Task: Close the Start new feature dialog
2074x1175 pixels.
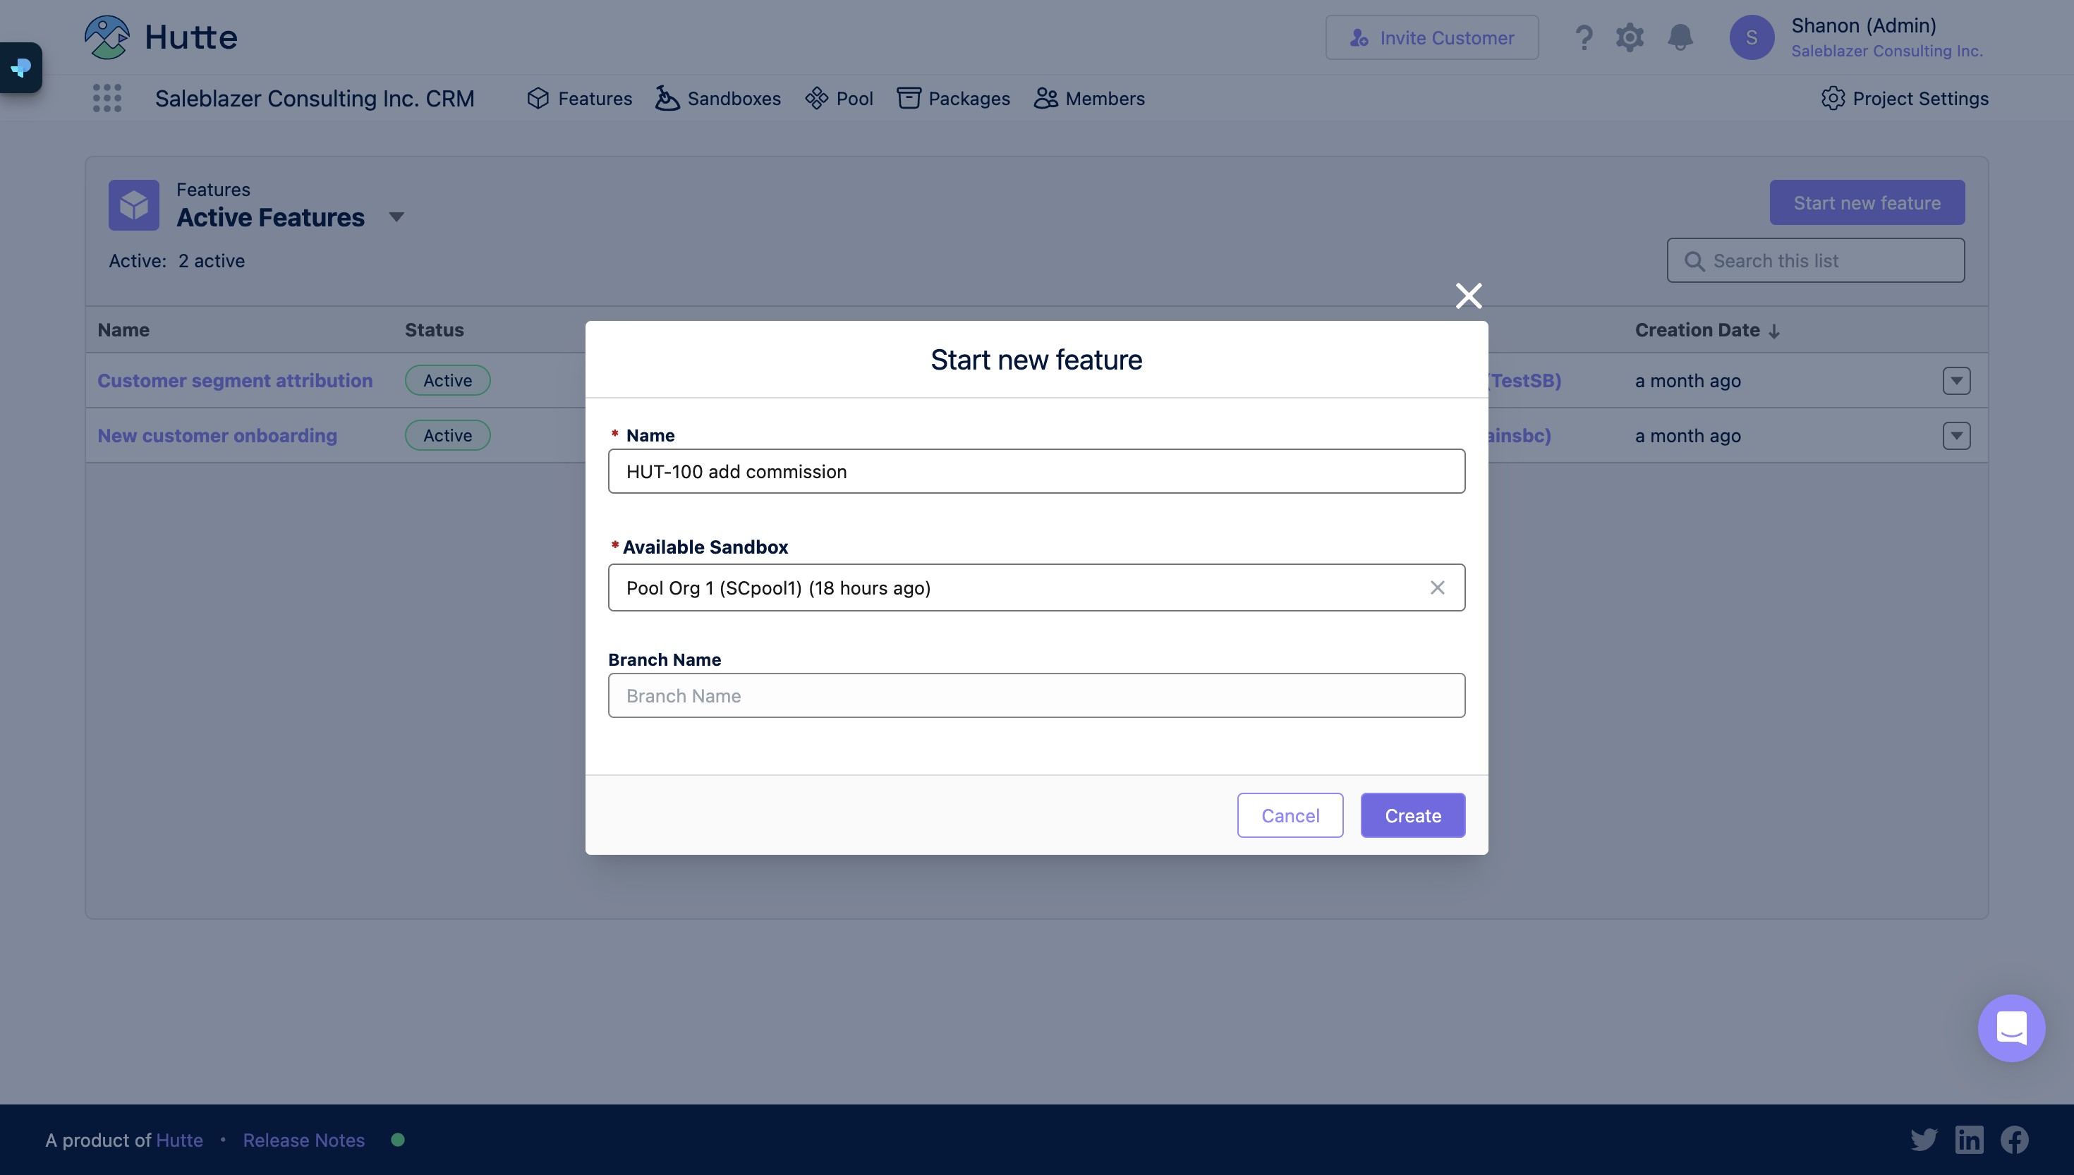Action: [1468, 296]
